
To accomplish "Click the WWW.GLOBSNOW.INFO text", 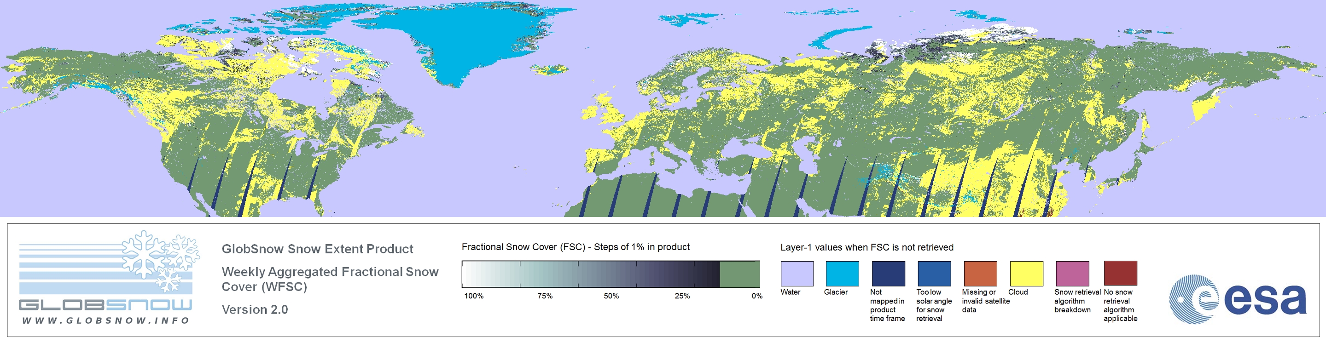I will click(x=105, y=320).
